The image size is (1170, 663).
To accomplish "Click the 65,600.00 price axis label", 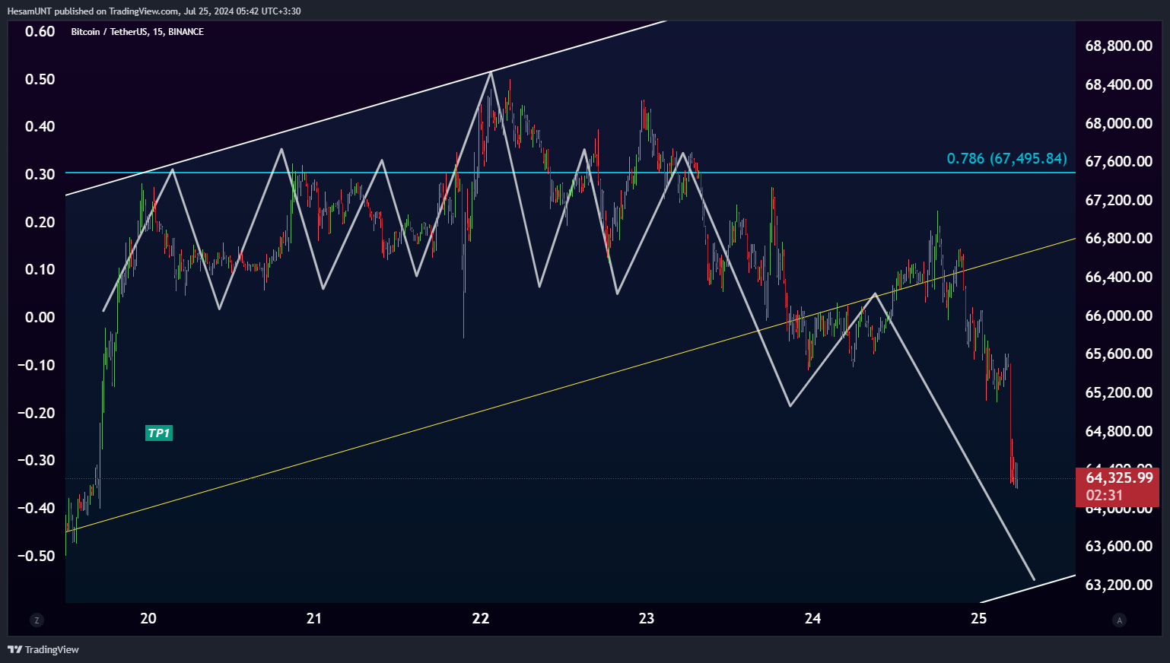I will (1118, 354).
